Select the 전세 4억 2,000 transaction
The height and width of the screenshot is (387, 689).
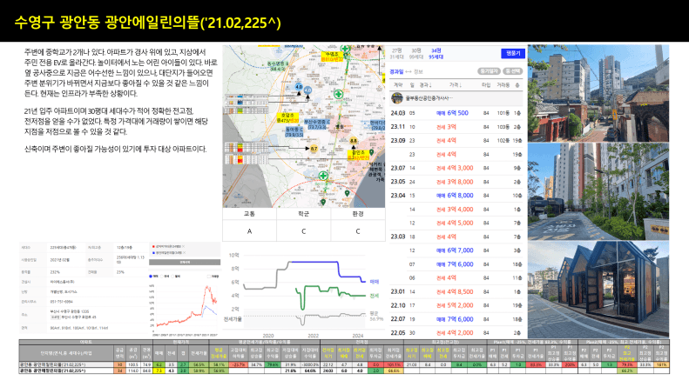coord(455,333)
